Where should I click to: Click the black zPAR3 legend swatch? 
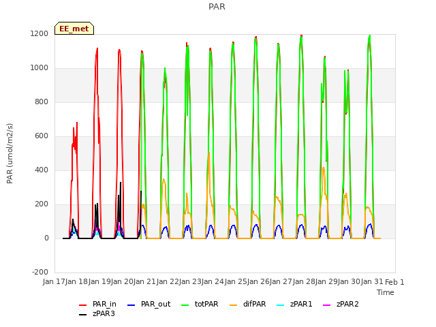pyautogui.click(x=83, y=315)
